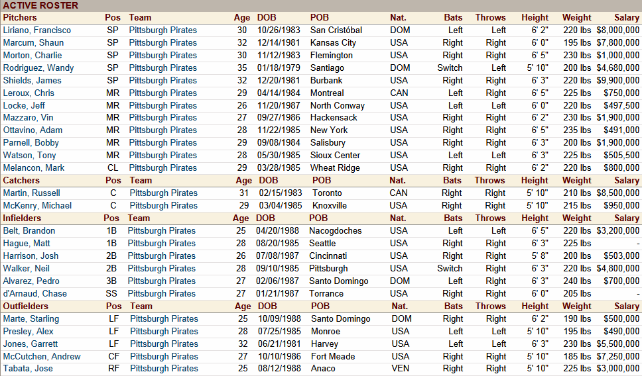Open player Morton, Charlie

click(32, 56)
